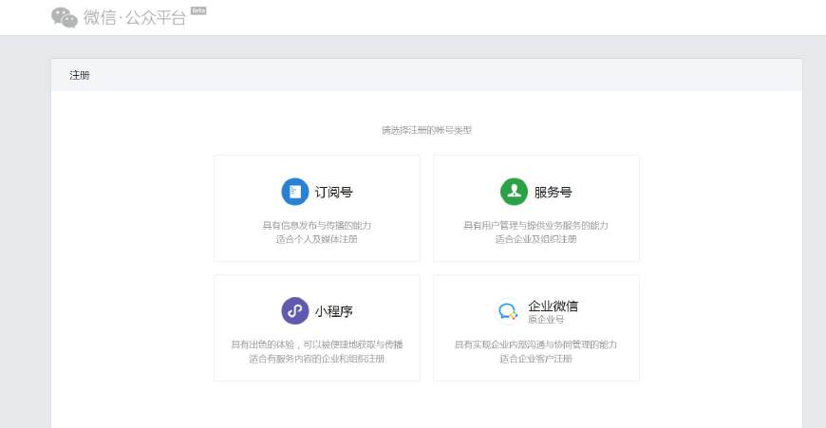
Task: Click 适合有服务内容的企业和组织注册 text
Action: [317, 359]
